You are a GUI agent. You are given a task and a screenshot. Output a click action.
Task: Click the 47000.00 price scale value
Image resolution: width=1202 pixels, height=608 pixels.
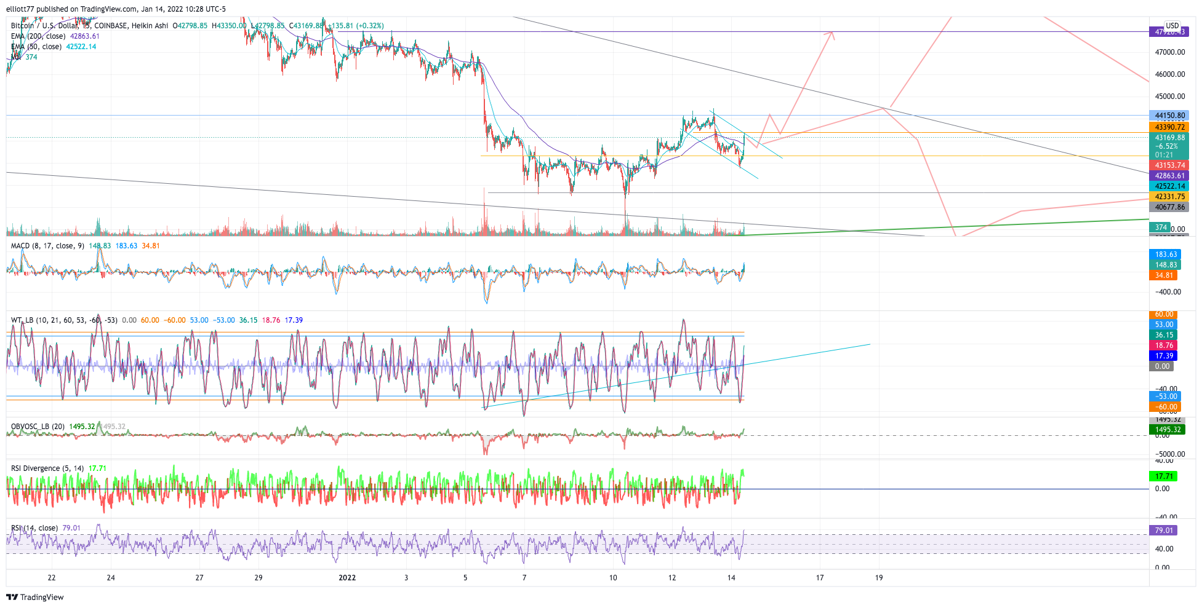pos(1170,52)
